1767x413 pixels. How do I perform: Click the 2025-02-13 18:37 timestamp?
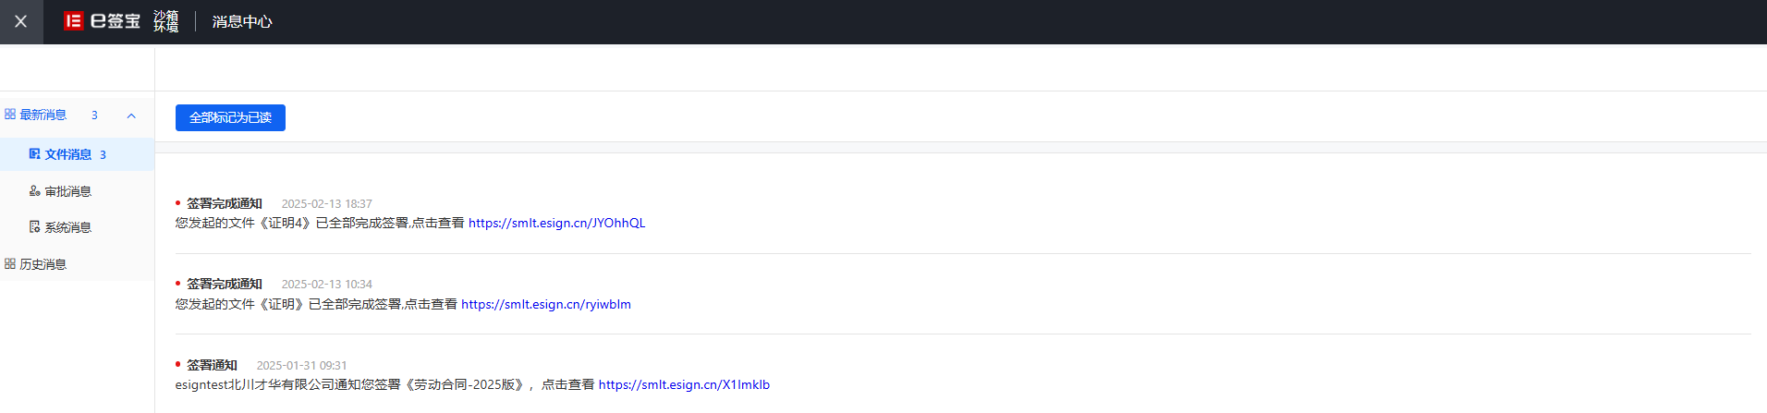click(326, 204)
